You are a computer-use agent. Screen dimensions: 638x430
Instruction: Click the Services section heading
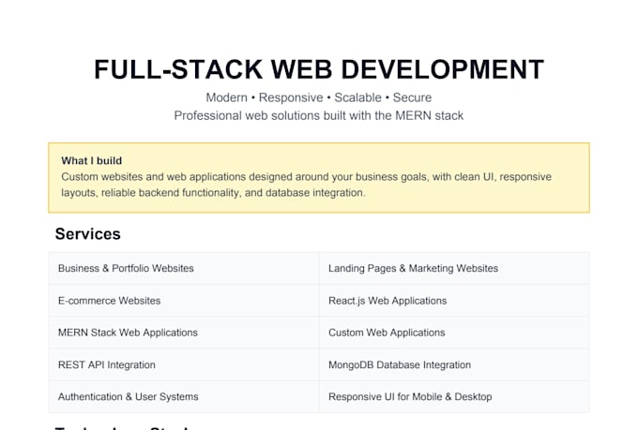click(88, 234)
